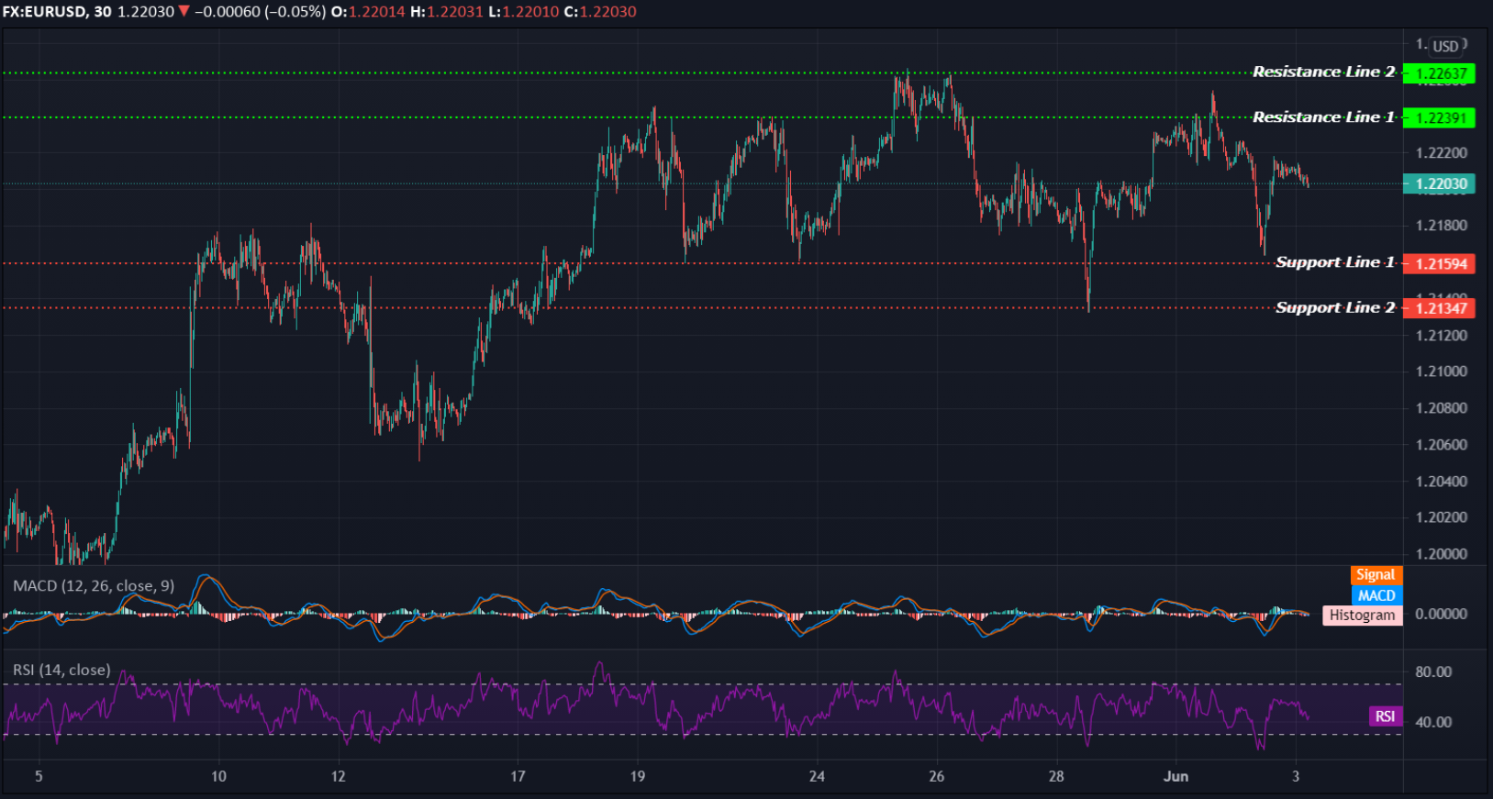
Task: Click the 1.22391 green price tag
Action: point(1439,117)
